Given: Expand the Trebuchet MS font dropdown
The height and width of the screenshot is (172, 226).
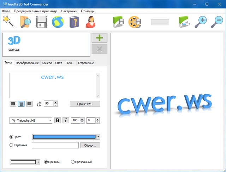Looking at the screenshot, I should point(49,121).
